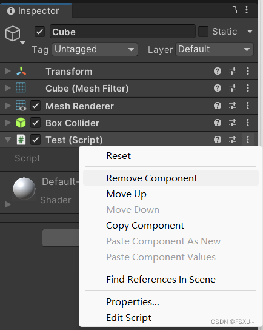Enable the Static checkbox
The height and width of the screenshot is (330, 263).
(203, 32)
